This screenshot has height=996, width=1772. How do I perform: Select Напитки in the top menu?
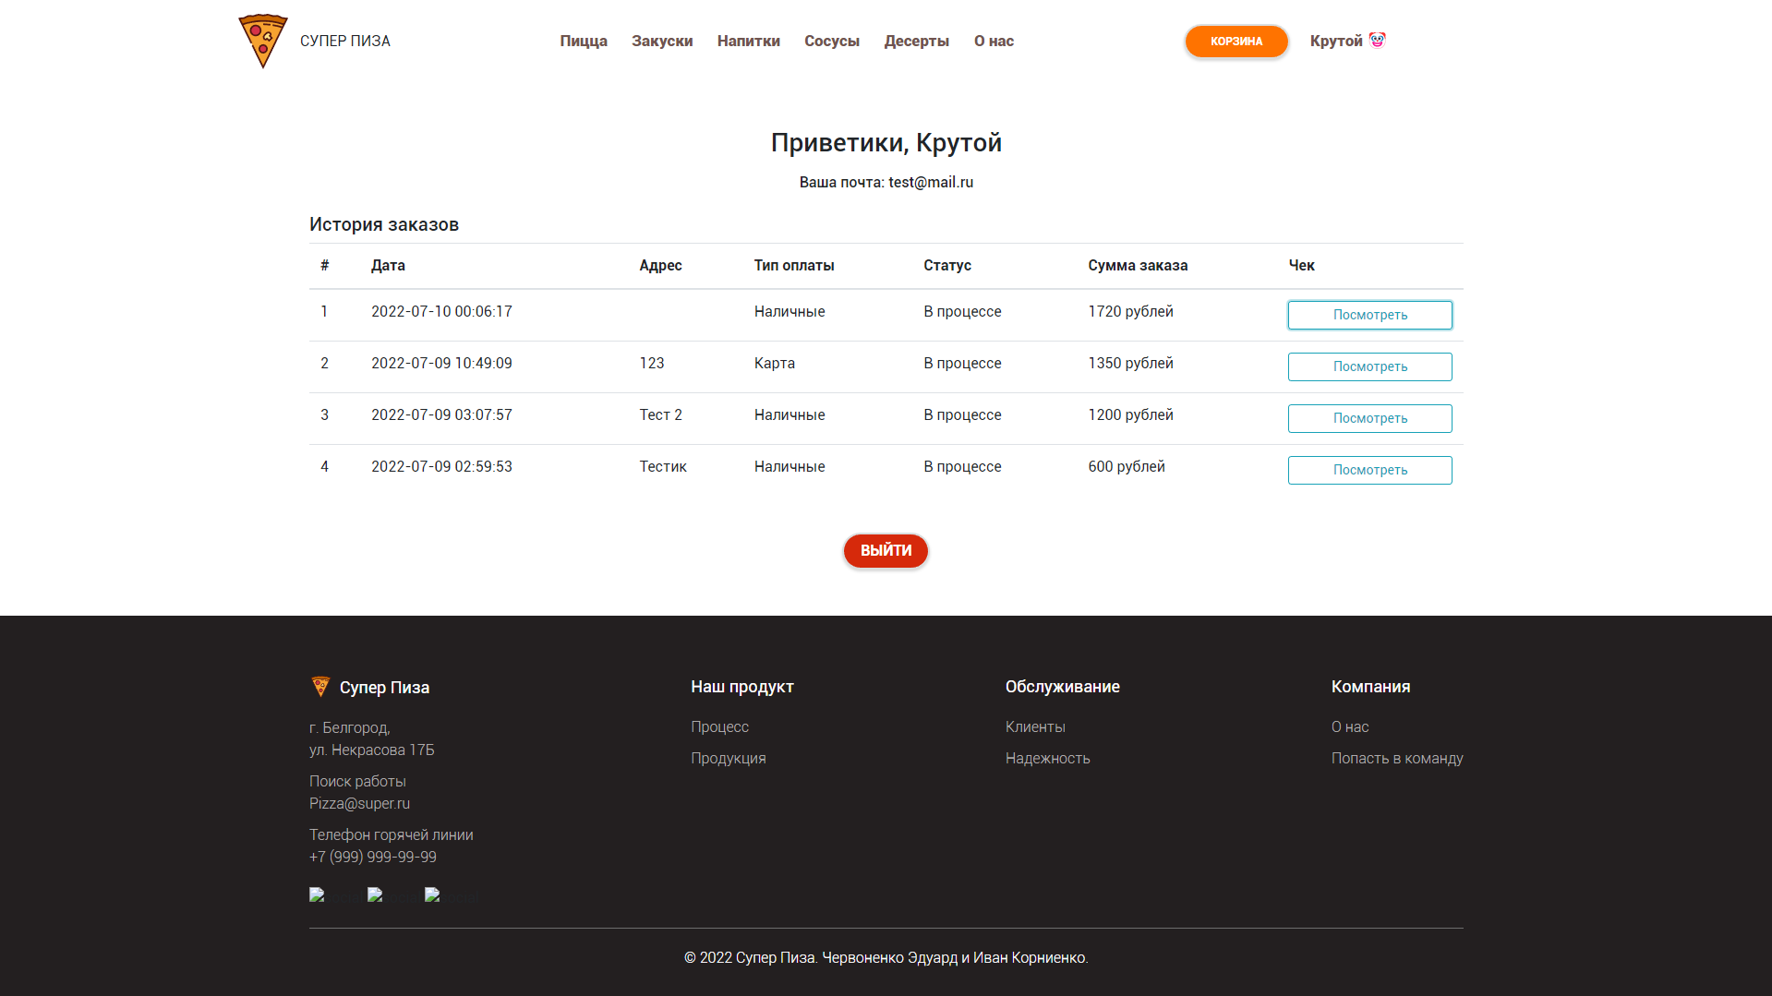point(748,41)
